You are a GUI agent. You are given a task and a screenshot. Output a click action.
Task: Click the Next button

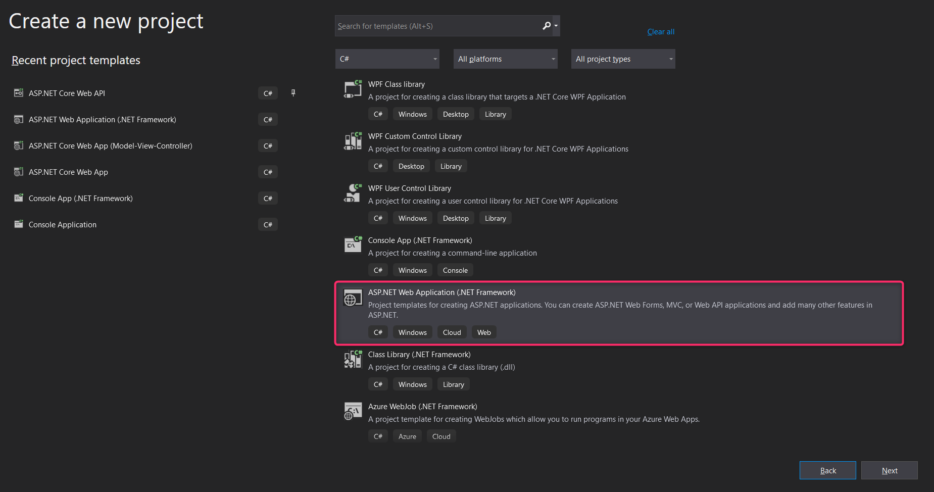[890, 470]
